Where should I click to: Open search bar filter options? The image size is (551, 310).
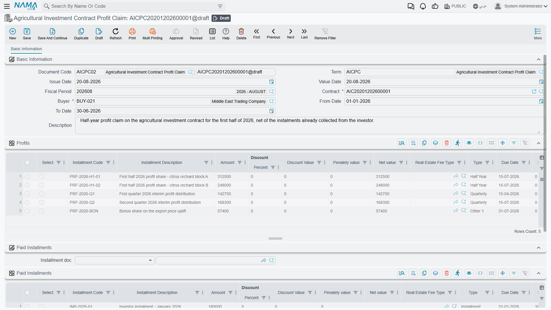pyautogui.click(x=220, y=6)
